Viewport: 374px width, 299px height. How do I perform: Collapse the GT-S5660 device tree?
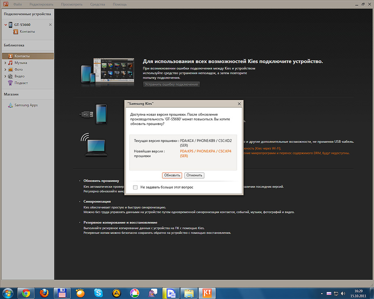pyautogui.click(x=6, y=25)
